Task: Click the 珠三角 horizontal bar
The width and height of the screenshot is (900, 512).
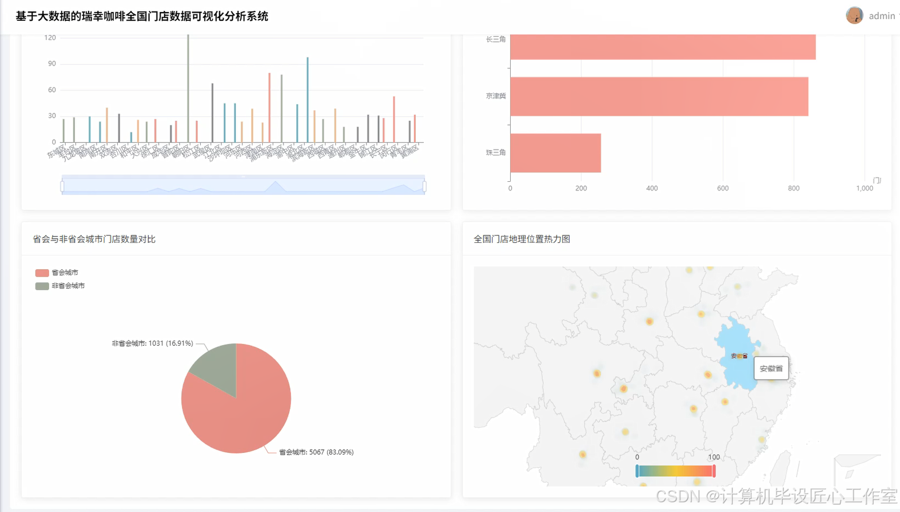Action: 556,153
